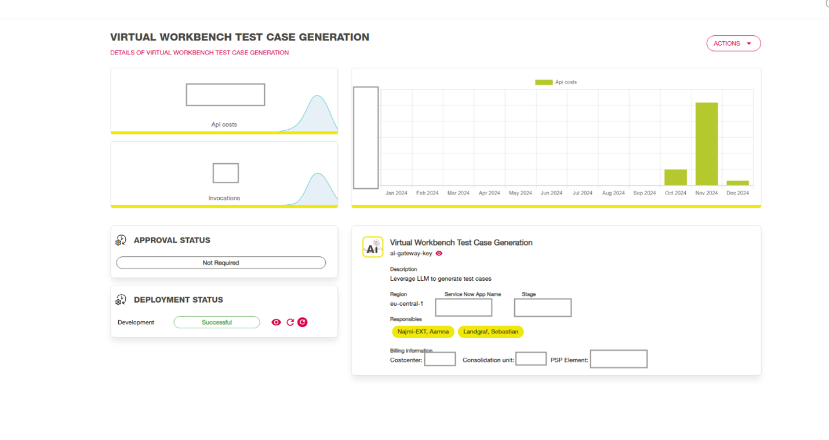
Task: Click the Service Now App Name field
Action: tap(463, 307)
